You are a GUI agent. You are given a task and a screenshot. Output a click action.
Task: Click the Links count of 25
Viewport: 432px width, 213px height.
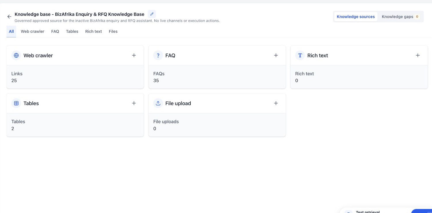(x=14, y=81)
